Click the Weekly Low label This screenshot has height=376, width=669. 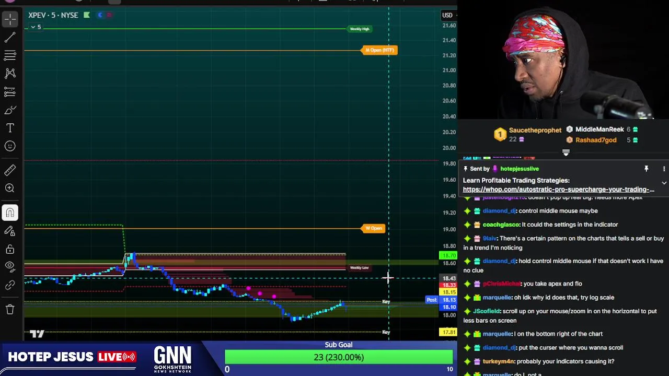click(x=359, y=268)
